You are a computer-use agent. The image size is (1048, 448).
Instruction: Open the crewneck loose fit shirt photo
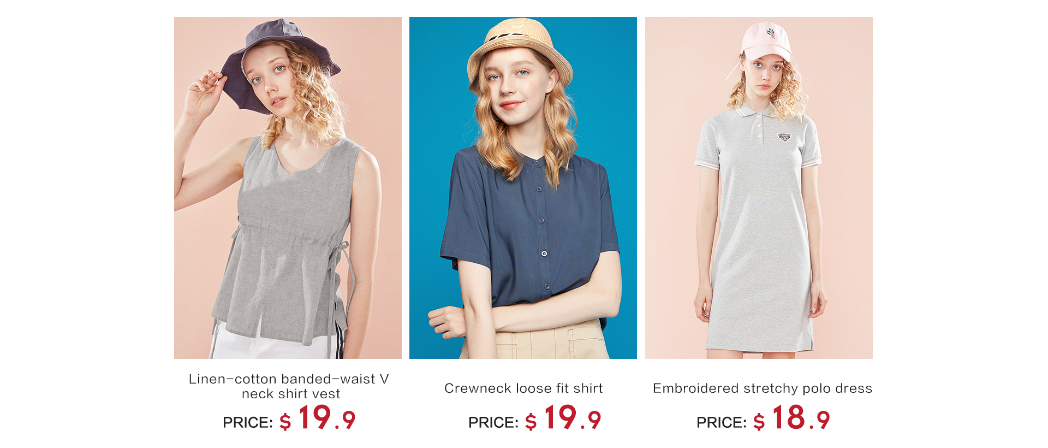(523, 188)
